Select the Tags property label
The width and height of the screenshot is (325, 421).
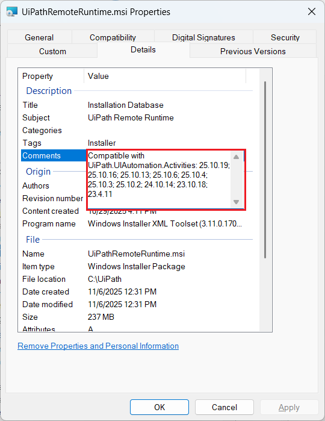click(x=32, y=143)
